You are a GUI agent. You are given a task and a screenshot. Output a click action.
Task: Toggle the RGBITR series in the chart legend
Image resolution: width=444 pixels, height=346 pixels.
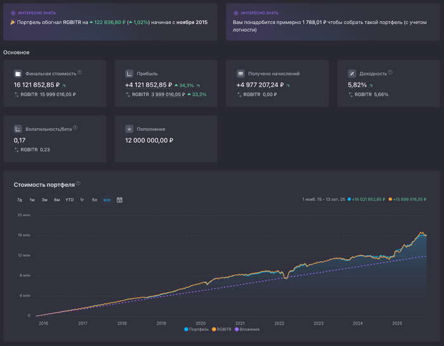(224, 330)
